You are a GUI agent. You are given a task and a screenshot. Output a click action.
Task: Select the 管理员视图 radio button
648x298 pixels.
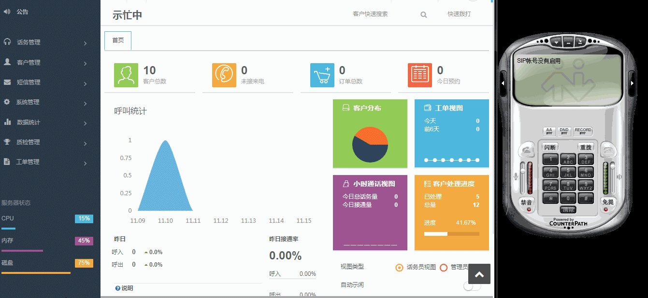pyautogui.click(x=444, y=268)
